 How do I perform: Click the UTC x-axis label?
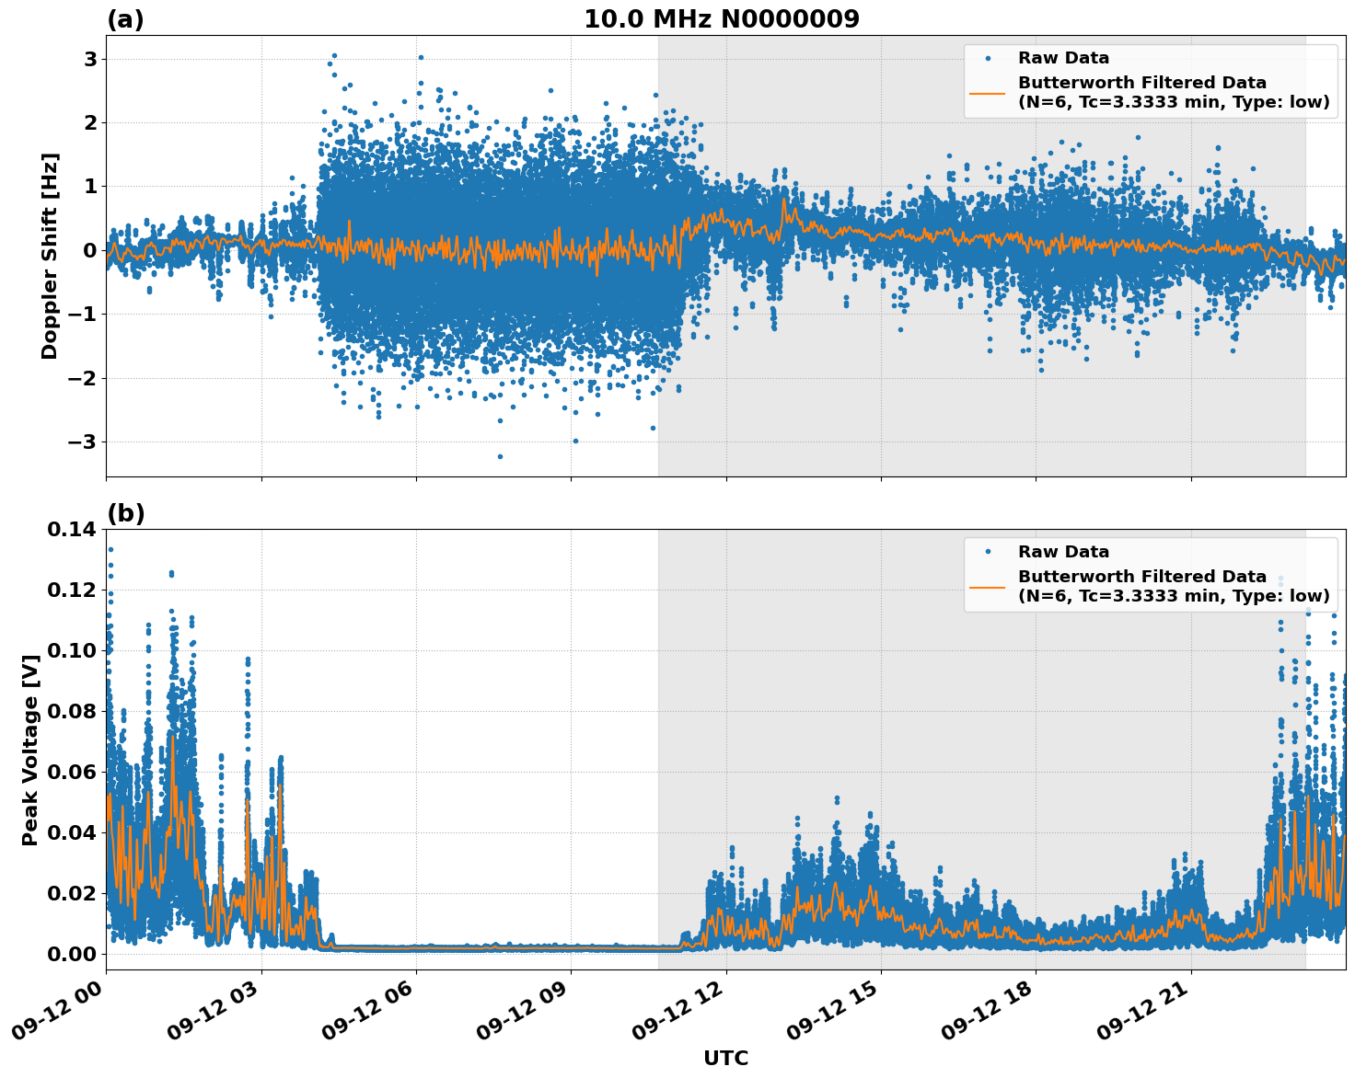726,1059
